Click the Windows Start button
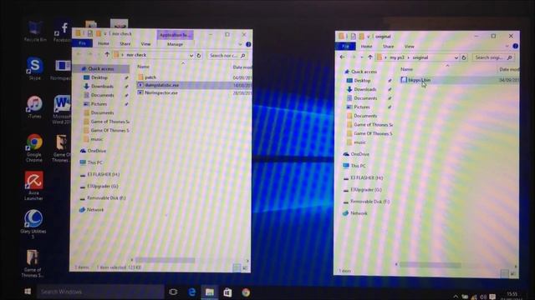Image resolution: width=535 pixels, height=300 pixels. (x=28, y=292)
